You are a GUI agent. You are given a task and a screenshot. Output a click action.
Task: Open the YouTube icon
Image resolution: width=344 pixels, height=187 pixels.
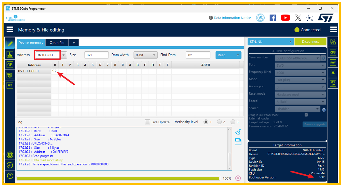(x=286, y=18)
